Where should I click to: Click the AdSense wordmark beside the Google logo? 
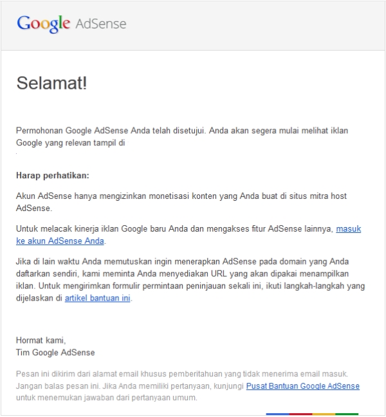tap(101, 24)
